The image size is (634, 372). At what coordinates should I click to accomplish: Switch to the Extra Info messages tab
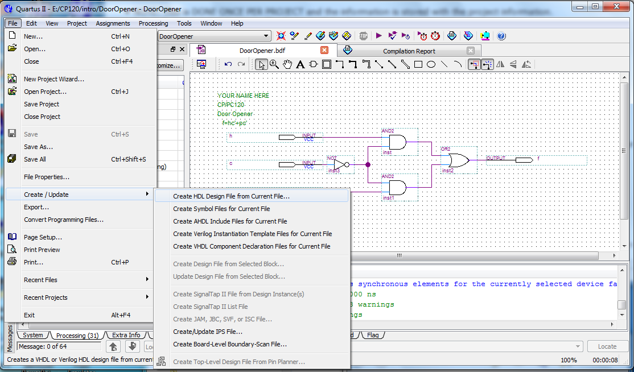pyautogui.click(x=126, y=335)
